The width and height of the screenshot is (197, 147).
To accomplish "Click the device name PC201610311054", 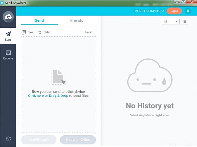I will [149, 11].
